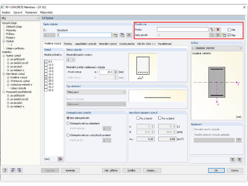This screenshot has height=186, width=248.
Task: Open the diameter list edit icon
Action: coord(60,159)
